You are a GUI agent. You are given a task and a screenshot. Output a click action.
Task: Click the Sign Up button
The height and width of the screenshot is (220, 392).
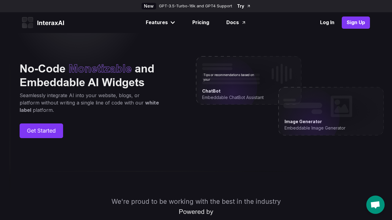click(x=356, y=22)
